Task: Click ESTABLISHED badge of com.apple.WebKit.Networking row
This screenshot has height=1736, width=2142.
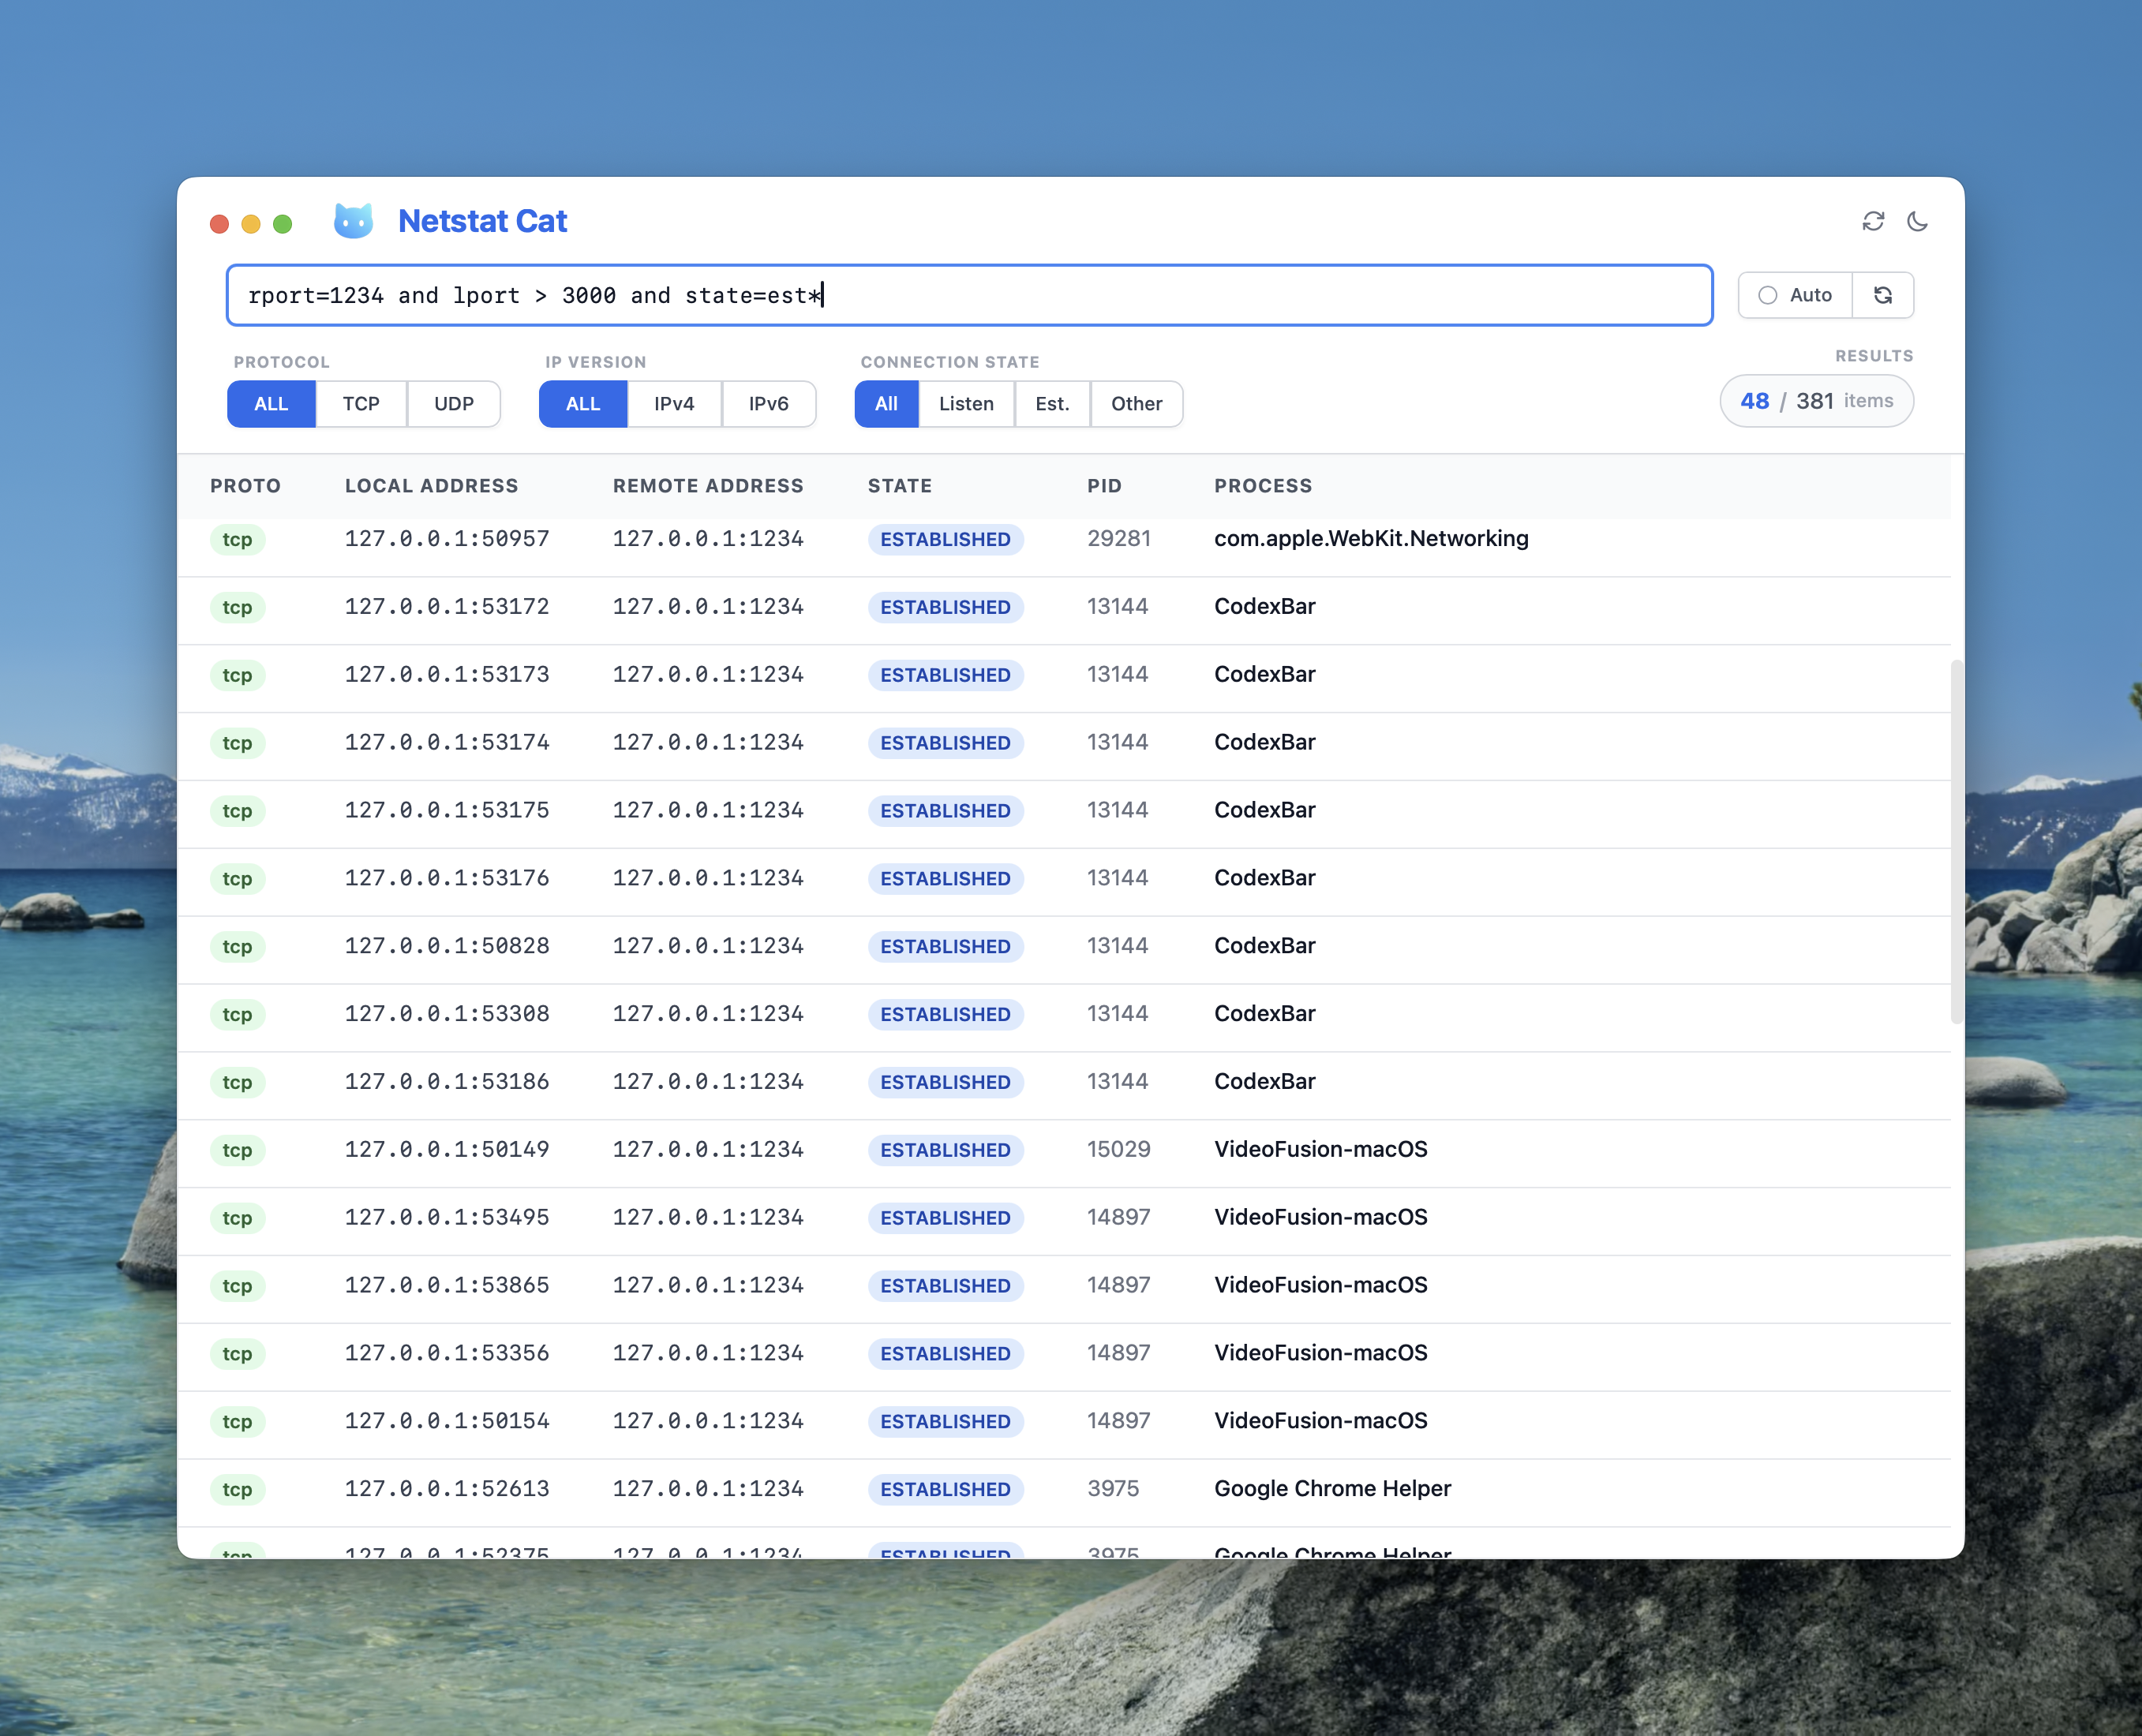Action: (x=944, y=540)
